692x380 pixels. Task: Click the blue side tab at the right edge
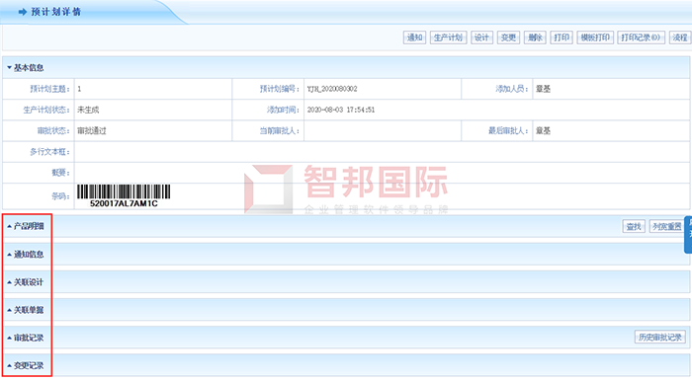tap(688, 235)
